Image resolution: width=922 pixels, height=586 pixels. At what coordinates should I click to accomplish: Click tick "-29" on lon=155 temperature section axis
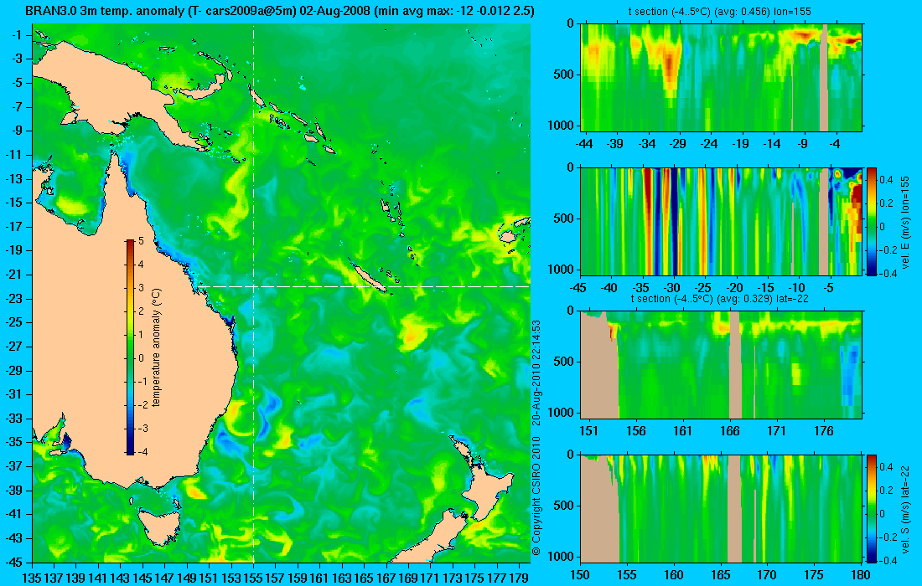click(x=678, y=144)
